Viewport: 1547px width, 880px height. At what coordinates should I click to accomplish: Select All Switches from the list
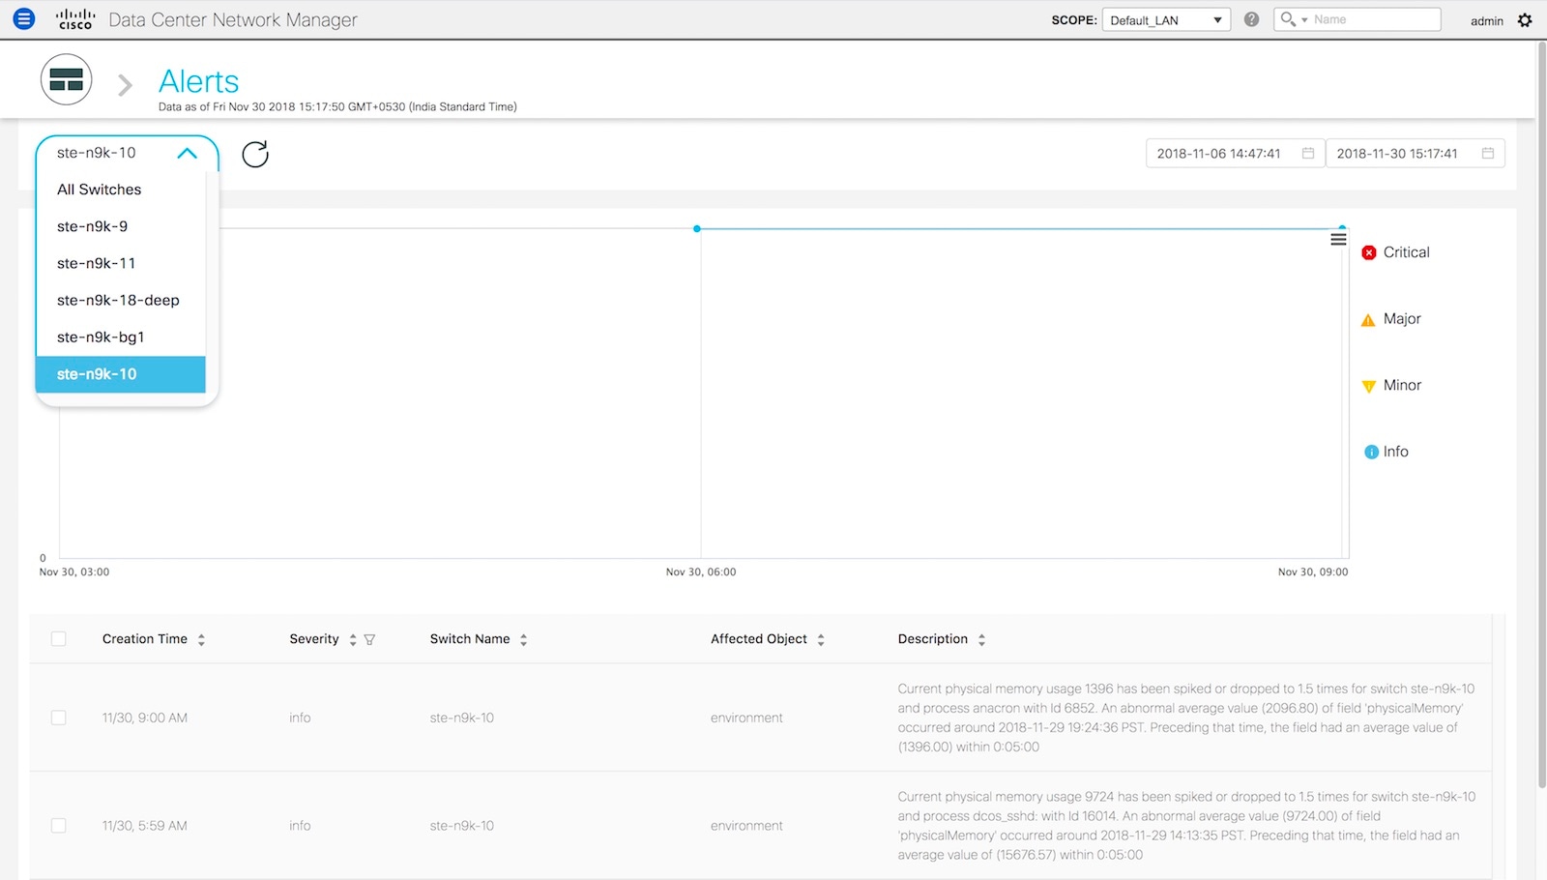121,190
